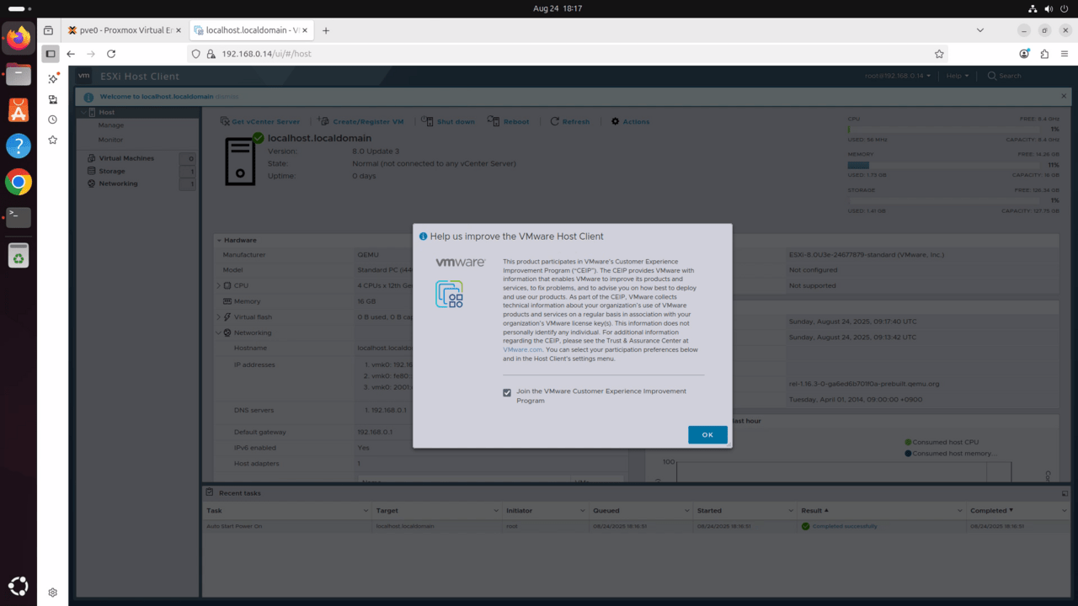1078x606 pixels.
Task: Open Firefox history from the sidebar clock icon
Action: (x=52, y=120)
